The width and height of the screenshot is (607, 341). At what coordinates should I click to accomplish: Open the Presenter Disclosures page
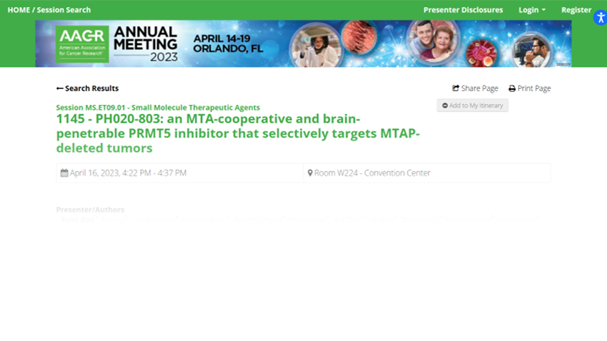tap(463, 9)
